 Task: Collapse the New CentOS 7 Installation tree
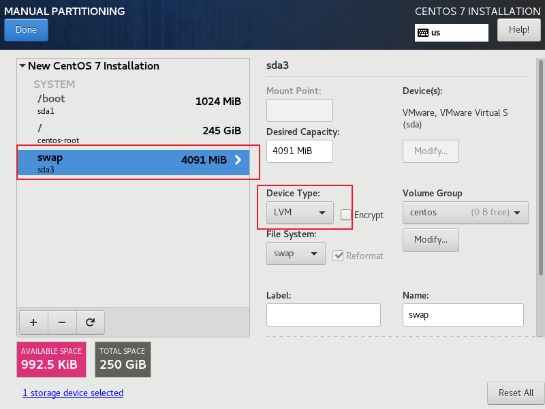(22, 66)
